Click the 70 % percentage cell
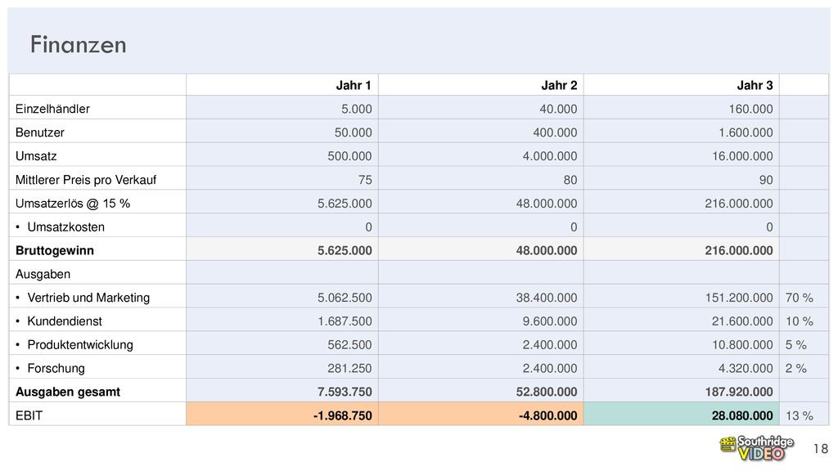Screen dimensions: 838x471 click(x=799, y=298)
